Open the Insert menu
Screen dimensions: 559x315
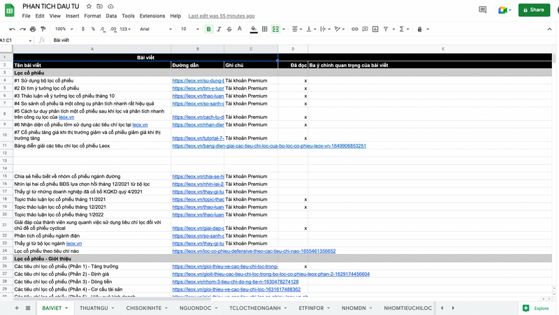73,16
